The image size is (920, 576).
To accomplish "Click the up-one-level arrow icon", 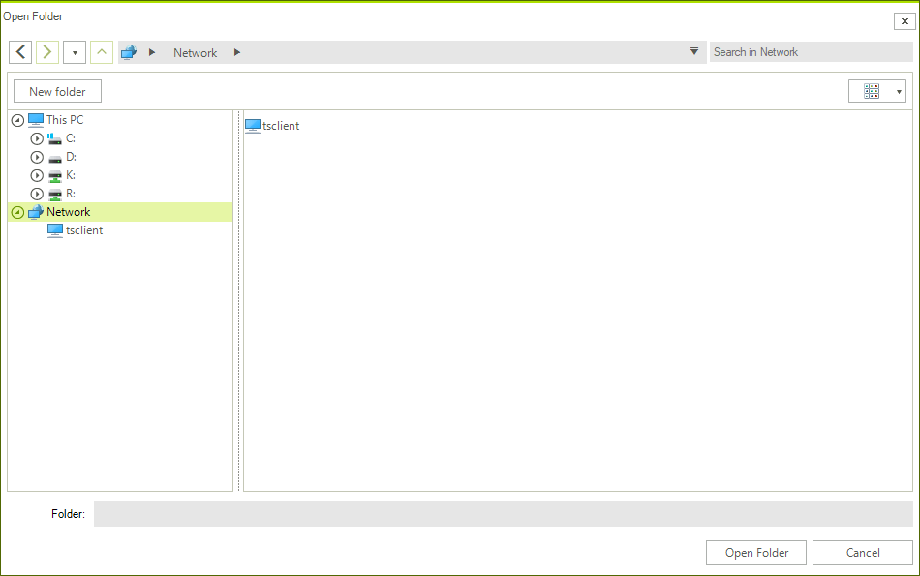I will click(x=101, y=51).
